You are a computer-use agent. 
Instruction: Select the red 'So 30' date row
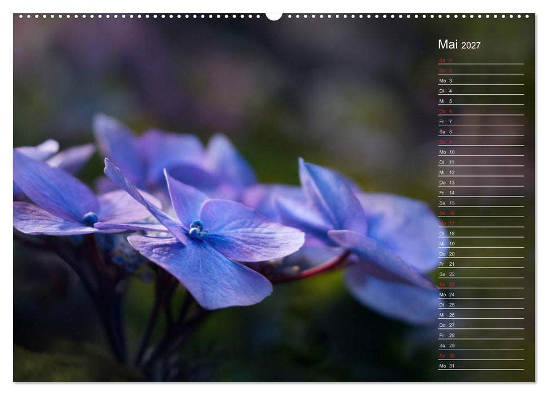point(481,355)
